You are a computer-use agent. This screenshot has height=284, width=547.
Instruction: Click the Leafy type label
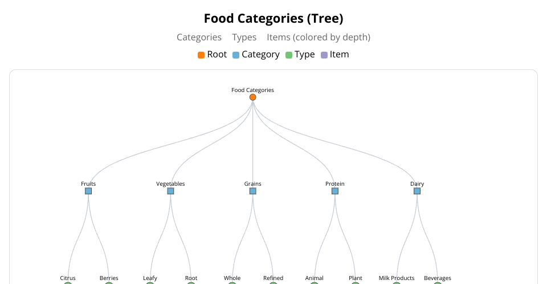(x=150, y=278)
